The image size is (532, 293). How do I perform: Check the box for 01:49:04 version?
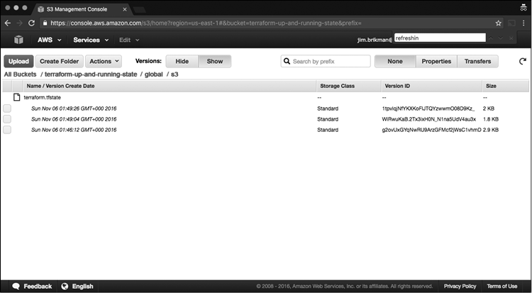tap(7, 118)
